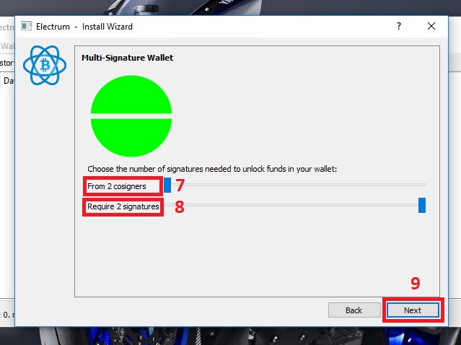This screenshot has height=345, width=461.
Task: Click middle of the signatures slider track
Action: click(x=295, y=205)
